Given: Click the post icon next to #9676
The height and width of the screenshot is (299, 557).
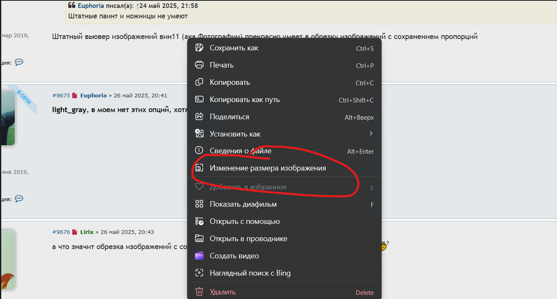Looking at the screenshot, I should point(74,232).
